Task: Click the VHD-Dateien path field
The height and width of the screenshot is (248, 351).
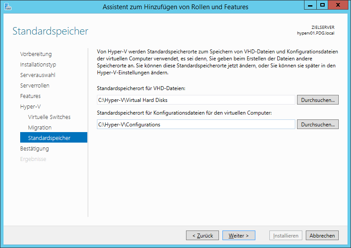Action: click(x=196, y=100)
